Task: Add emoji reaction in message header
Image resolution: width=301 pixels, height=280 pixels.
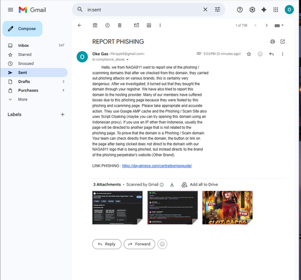Action: [x=260, y=54]
